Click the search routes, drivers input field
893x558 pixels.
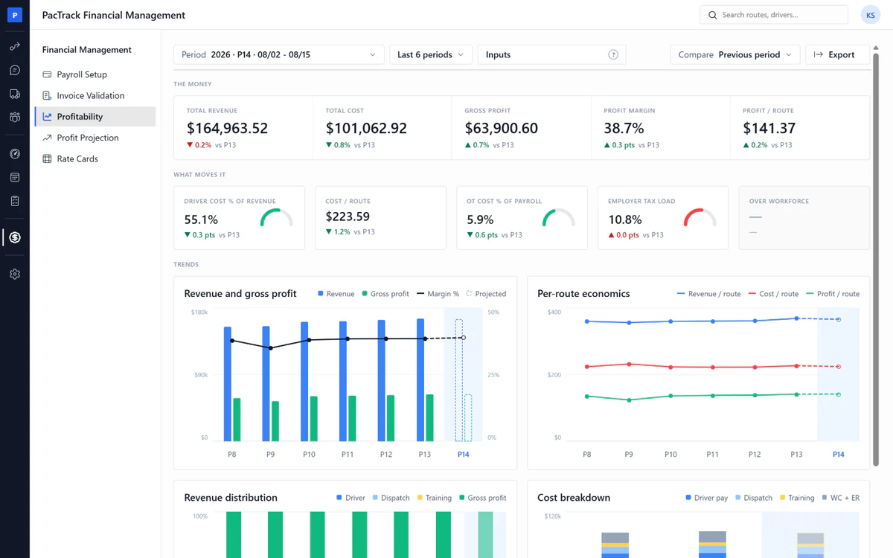click(x=774, y=15)
